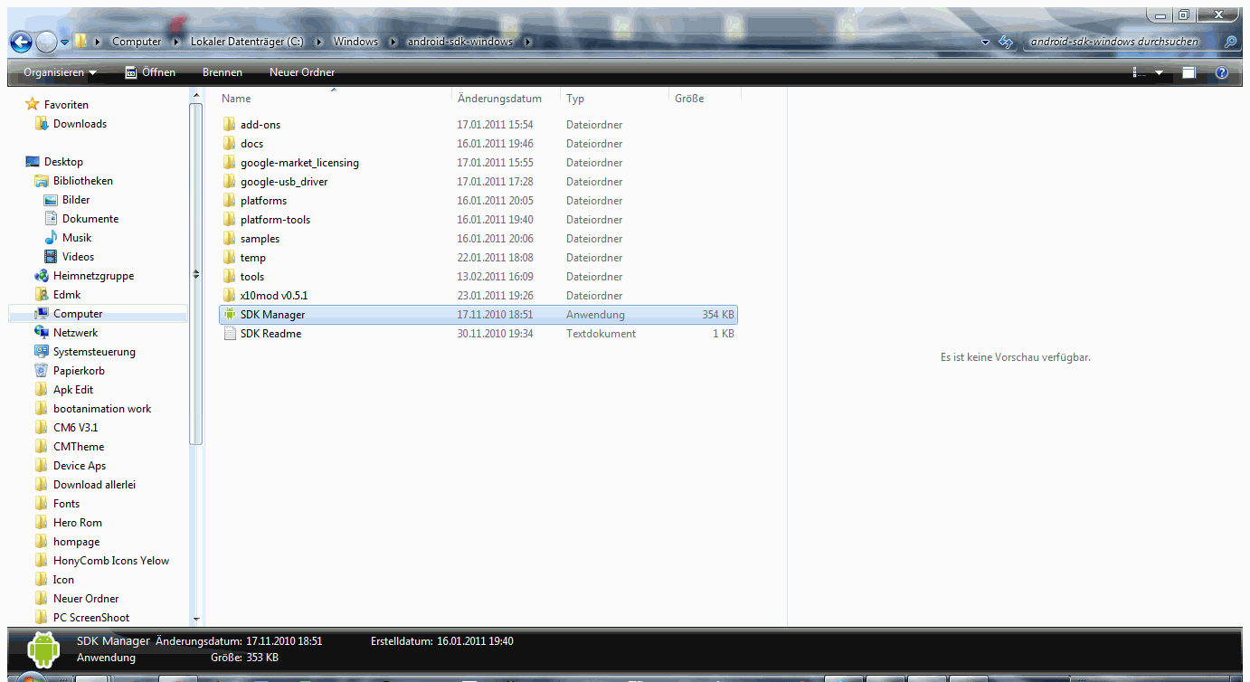The width and height of the screenshot is (1250, 682).
Task: Go forward with the Forward arrow button
Action: [46, 42]
